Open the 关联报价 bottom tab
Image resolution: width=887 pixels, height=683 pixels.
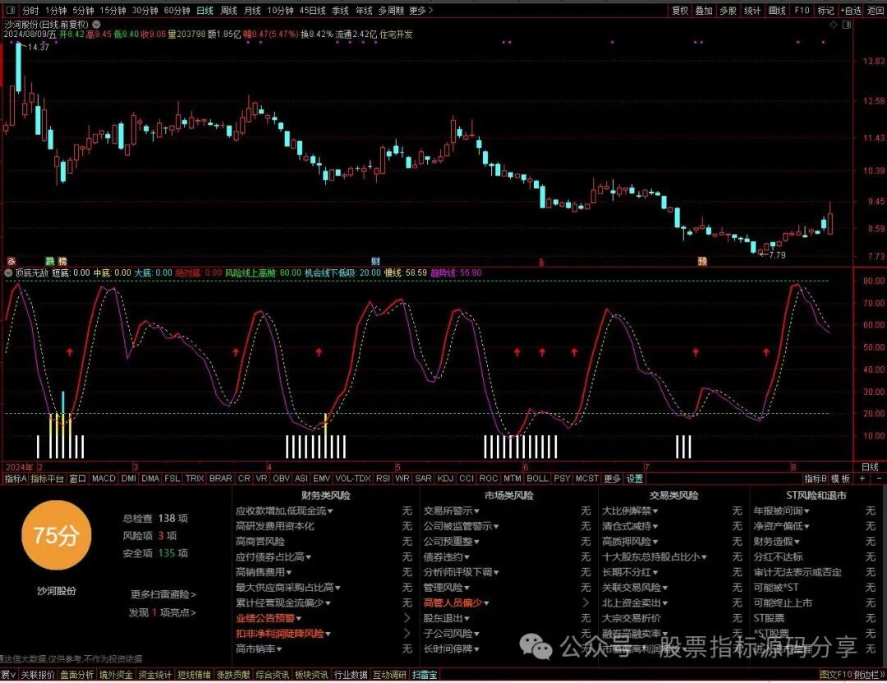click(x=38, y=675)
